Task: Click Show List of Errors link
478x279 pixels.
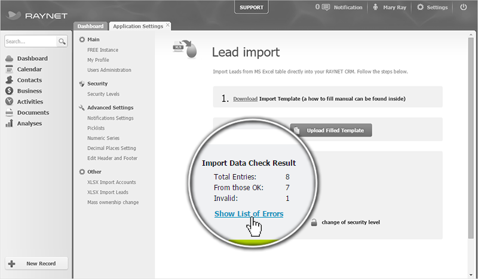Action: 249,214
